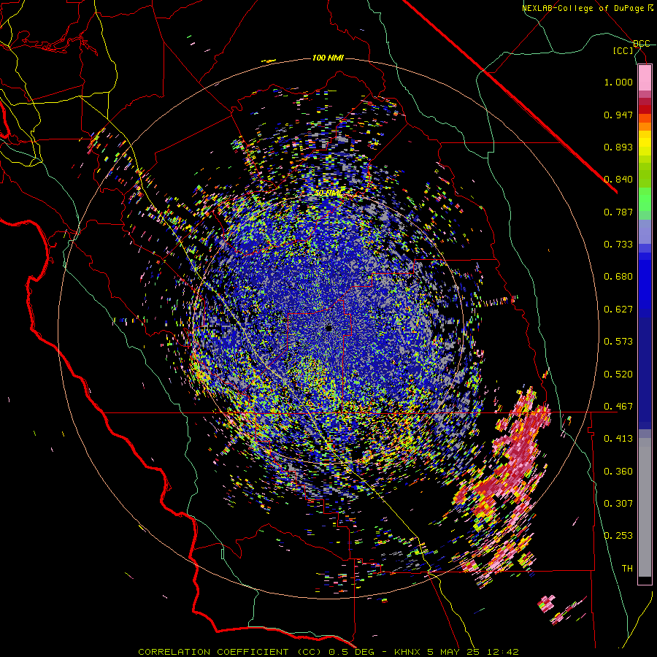Click the TH threshold label on the scale
This screenshot has width=657, height=657.
click(627, 569)
